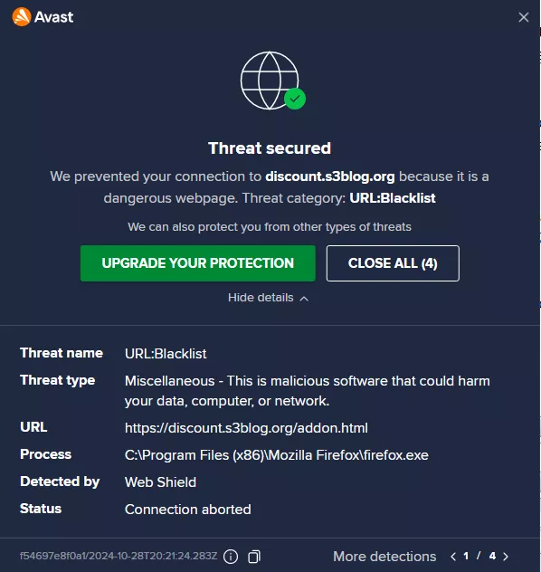Copy detection ID with clipboard icon
Image resolution: width=541 pixels, height=572 pixels.
(x=254, y=557)
